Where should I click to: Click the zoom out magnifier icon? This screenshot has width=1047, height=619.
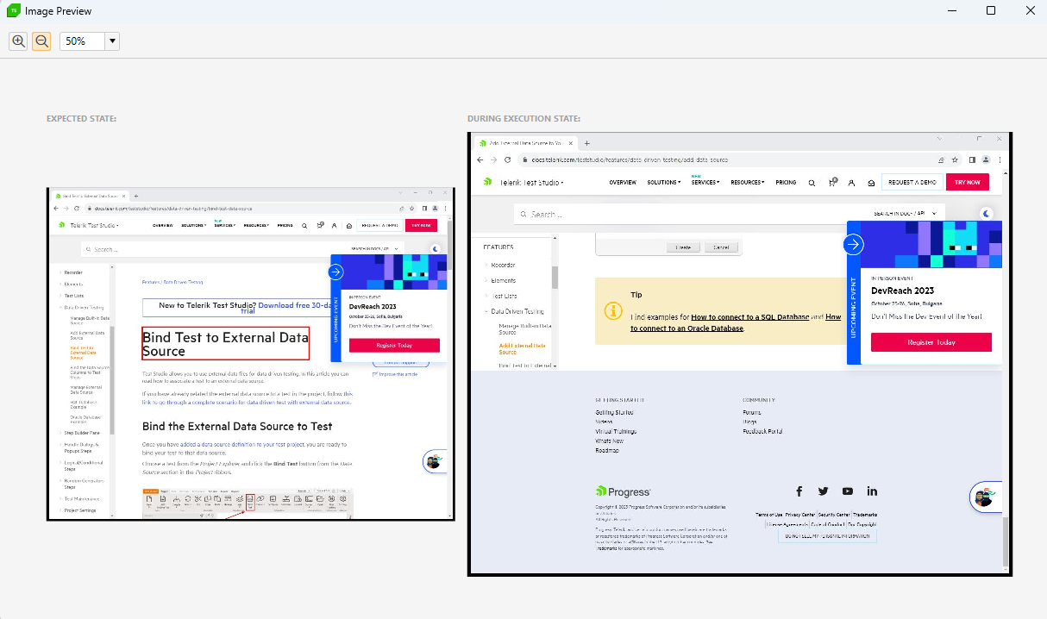click(41, 41)
